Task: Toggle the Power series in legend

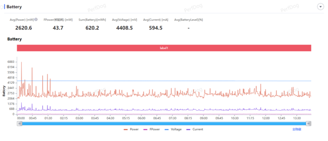Action: [x=132, y=129]
